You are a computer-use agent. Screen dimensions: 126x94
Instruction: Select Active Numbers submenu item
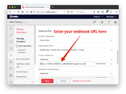tap(24, 46)
